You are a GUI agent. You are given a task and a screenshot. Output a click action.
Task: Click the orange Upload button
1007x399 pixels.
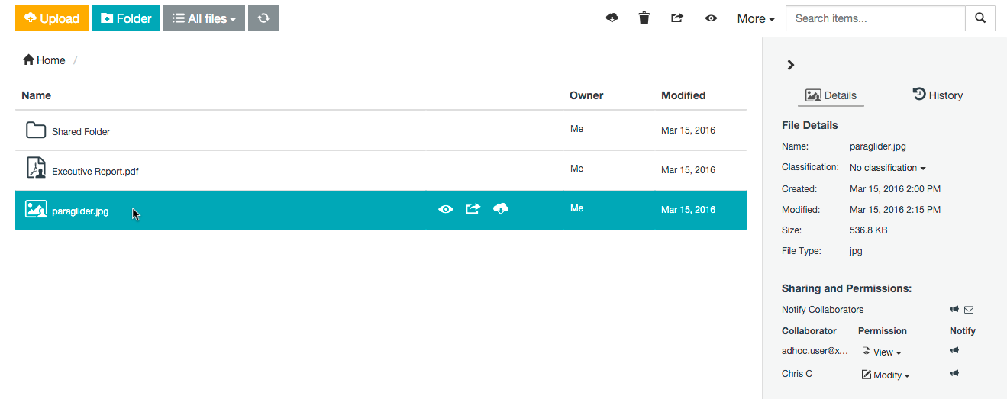tap(52, 18)
